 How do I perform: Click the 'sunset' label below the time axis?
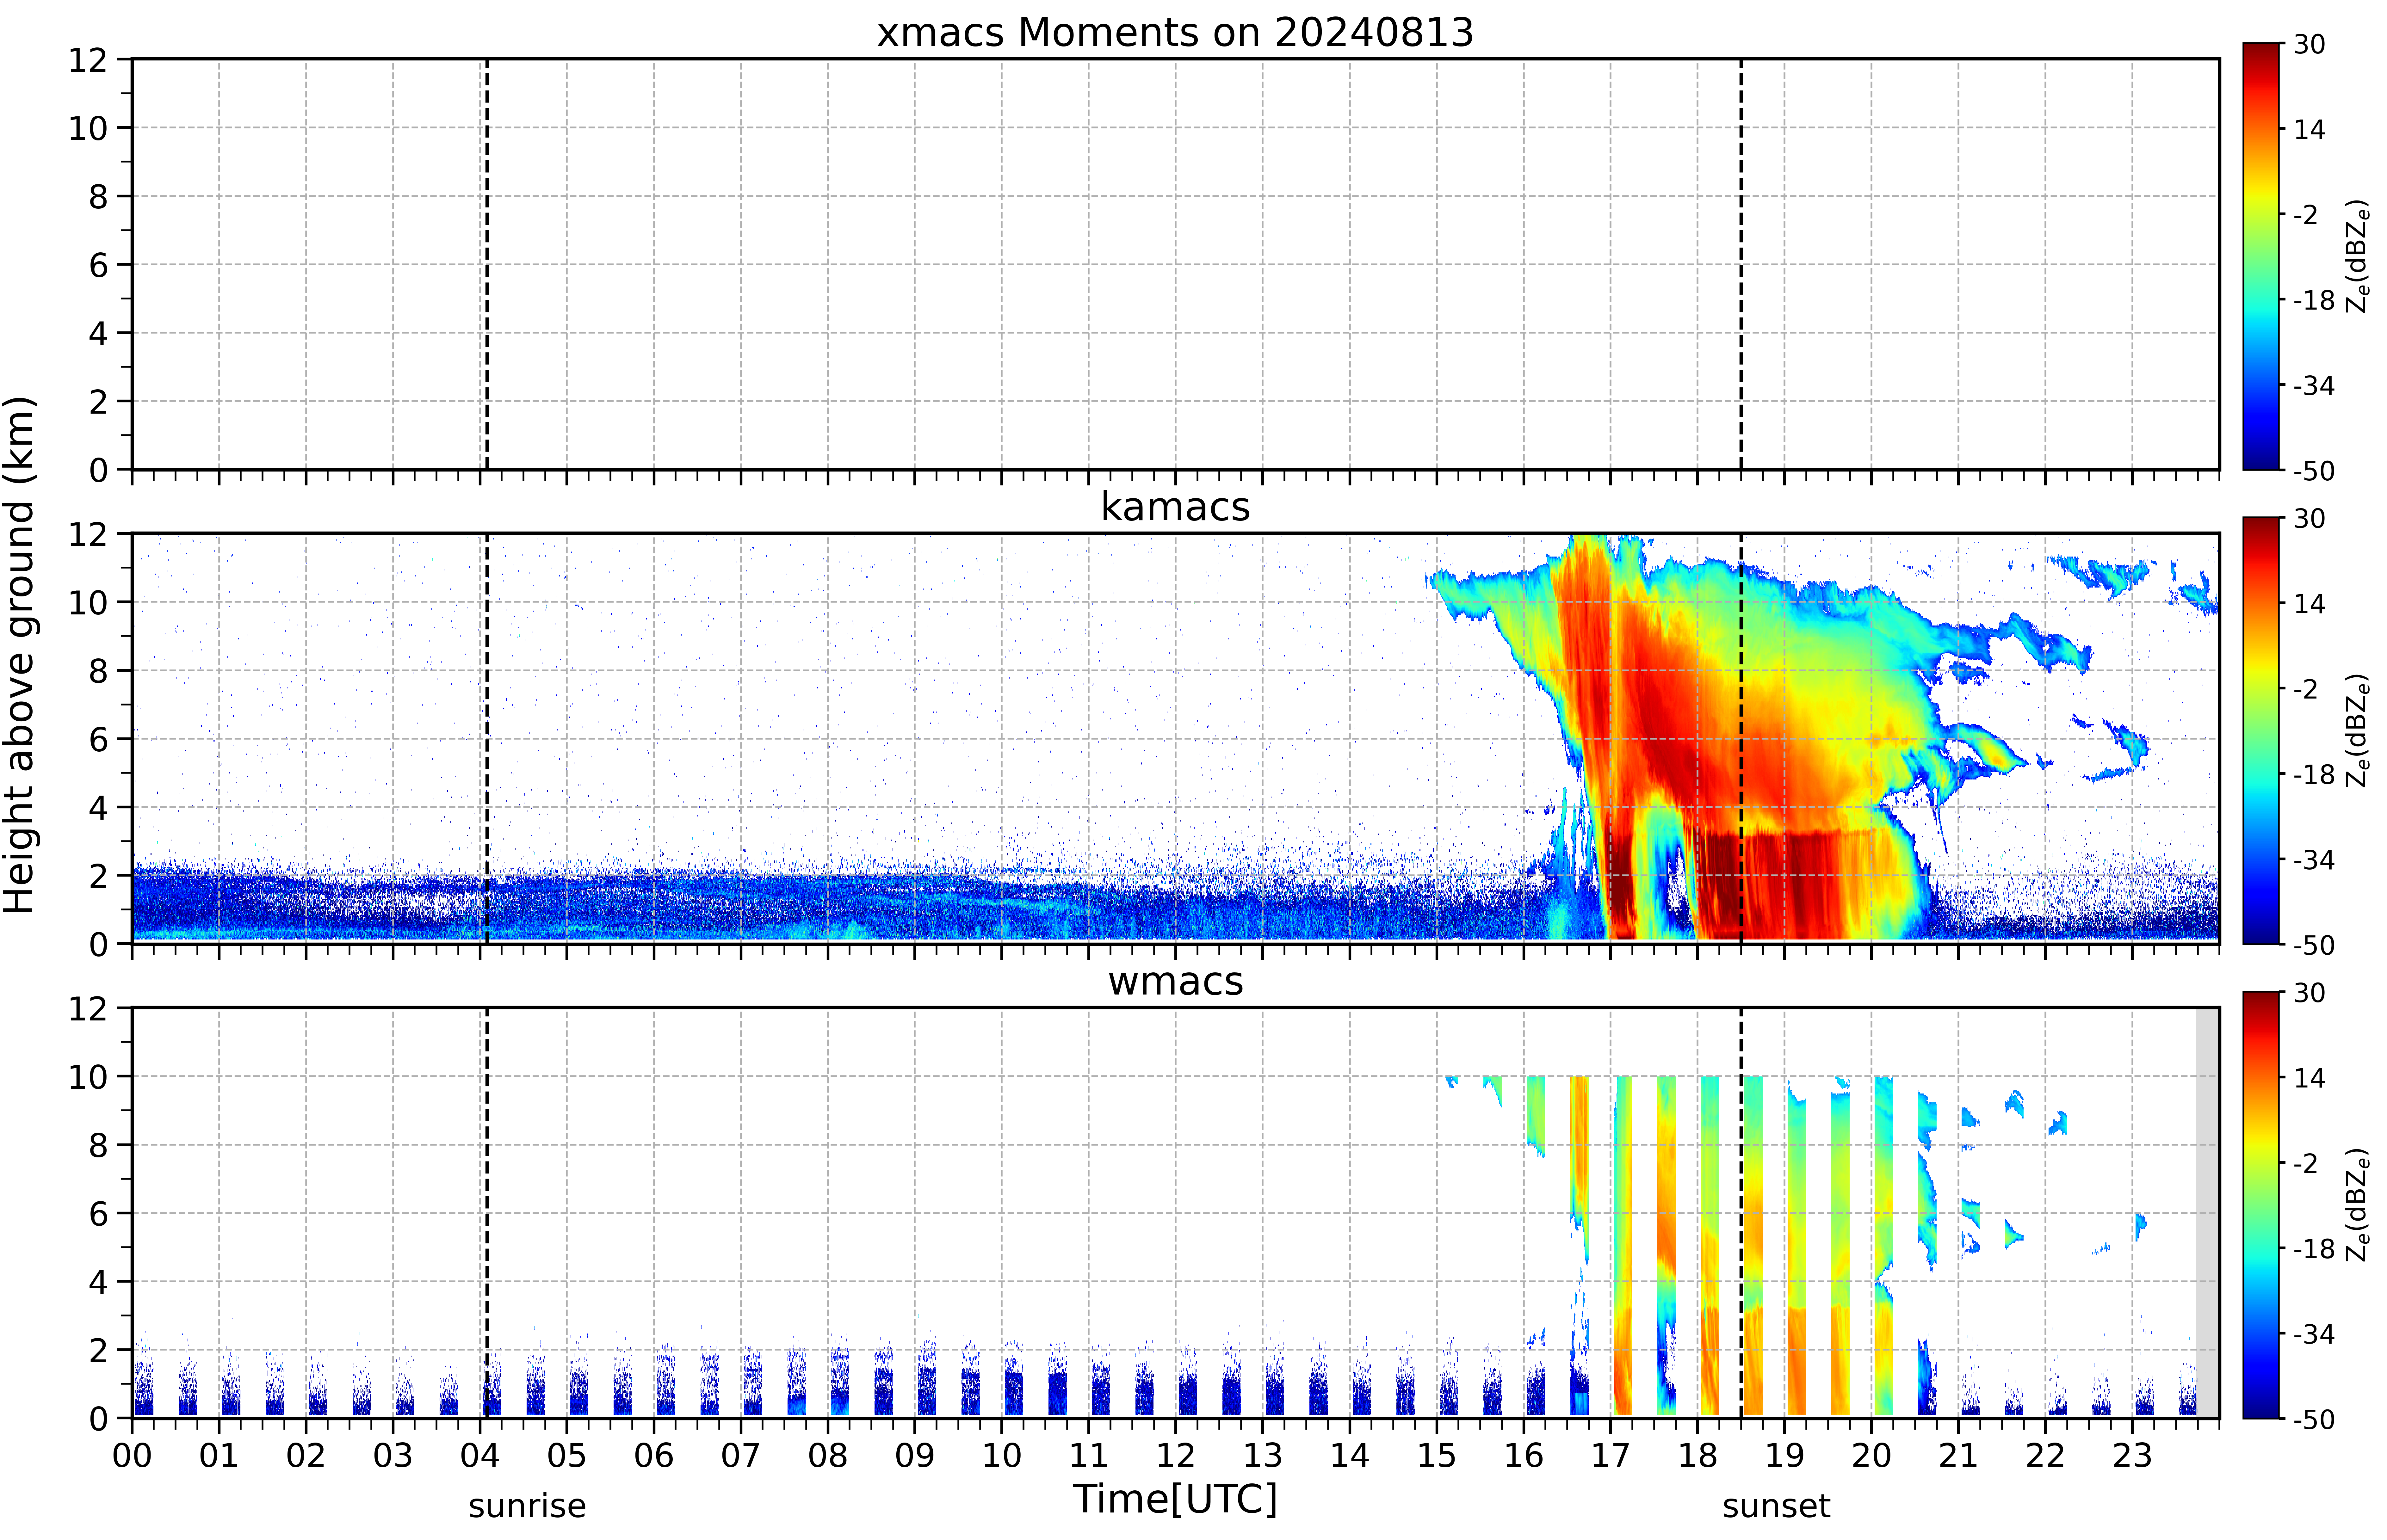(x=1776, y=1506)
